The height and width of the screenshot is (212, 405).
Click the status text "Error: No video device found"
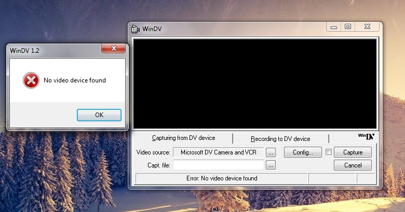tap(222, 178)
